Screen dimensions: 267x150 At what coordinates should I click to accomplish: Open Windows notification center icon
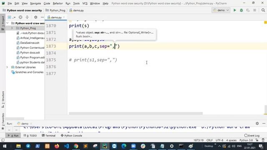pos(261,146)
